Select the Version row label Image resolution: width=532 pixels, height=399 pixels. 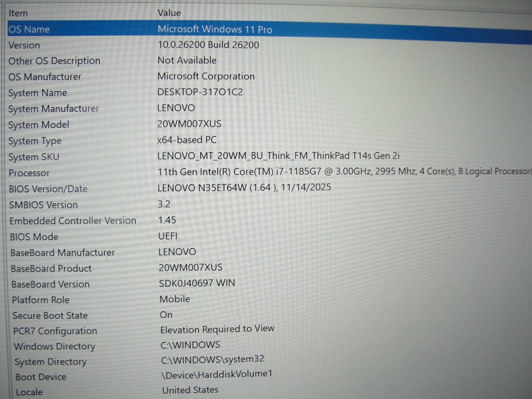point(24,45)
